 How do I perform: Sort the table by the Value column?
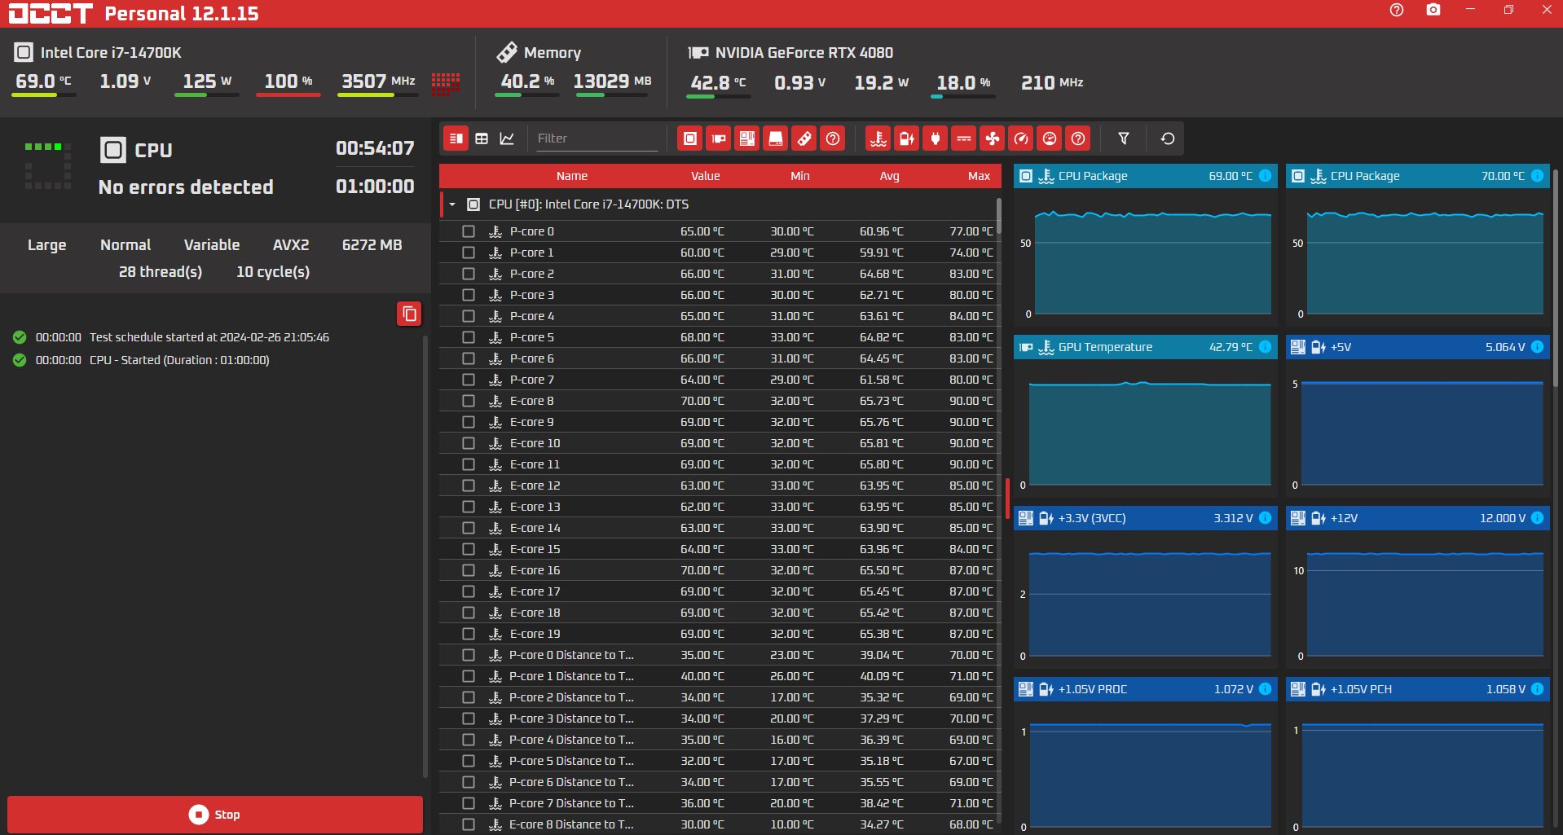[x=706, y=176]
